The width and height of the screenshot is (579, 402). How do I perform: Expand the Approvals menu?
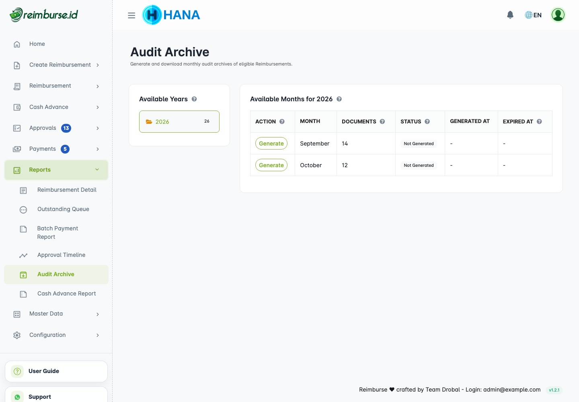56,128
